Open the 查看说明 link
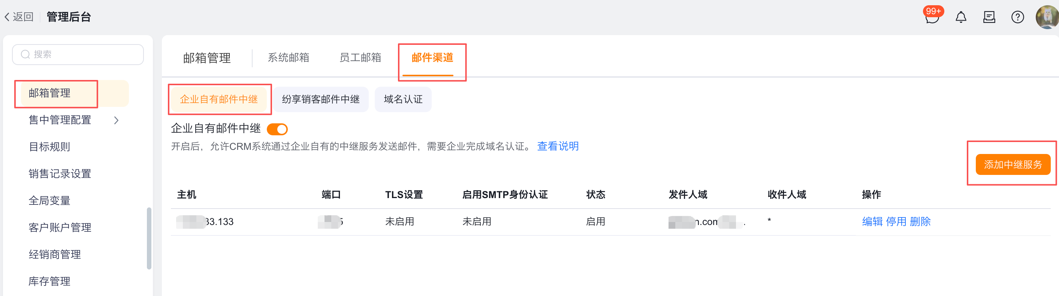The image size is (1059, 296). [x=558, y=147]
